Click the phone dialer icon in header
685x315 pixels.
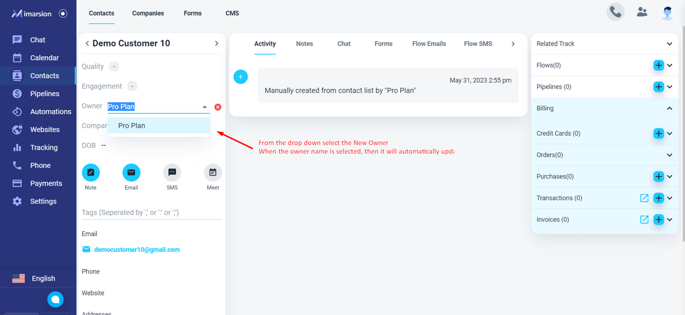coord(615,12)
